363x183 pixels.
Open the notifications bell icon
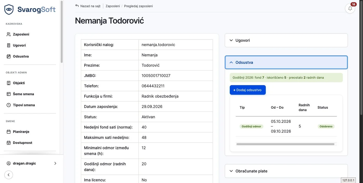350,8
